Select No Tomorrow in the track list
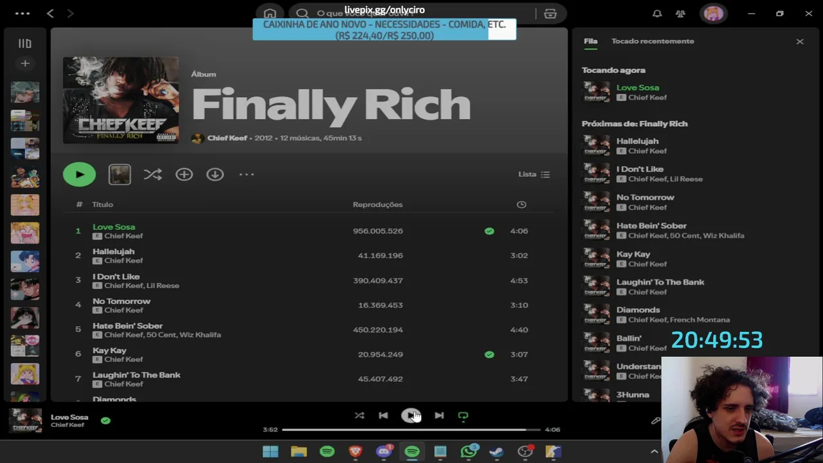Viewport: 823px width, 463px height. click(122, 301)
